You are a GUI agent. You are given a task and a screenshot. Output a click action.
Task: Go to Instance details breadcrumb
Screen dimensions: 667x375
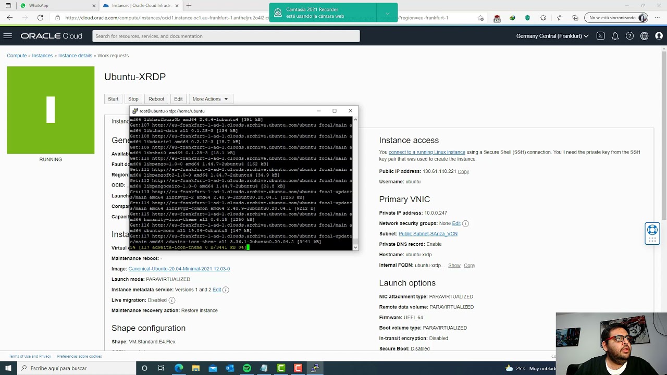(75, 56)
